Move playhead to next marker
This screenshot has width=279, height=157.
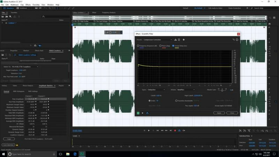coord(171,130)
